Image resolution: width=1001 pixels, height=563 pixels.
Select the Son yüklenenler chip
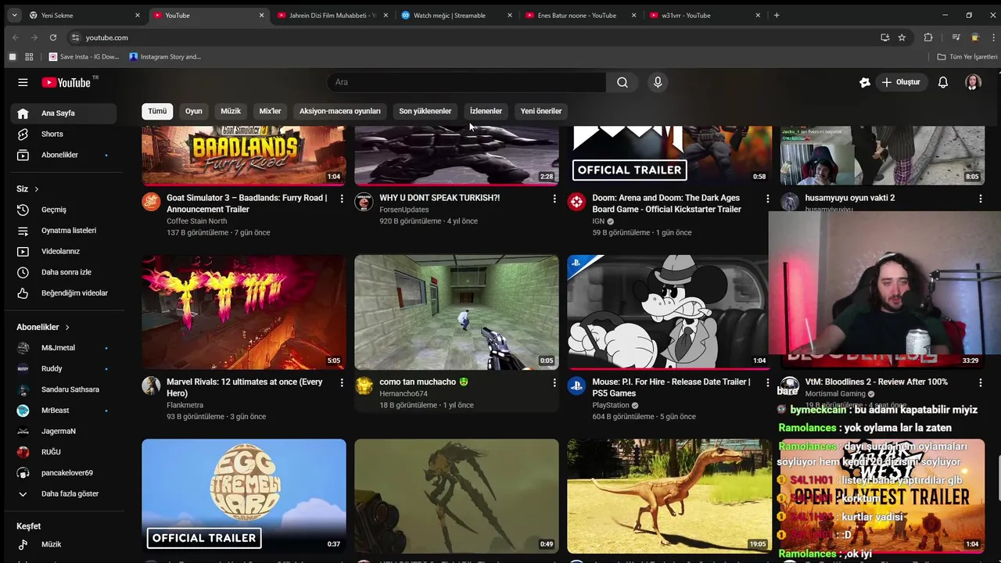(425, 111)
